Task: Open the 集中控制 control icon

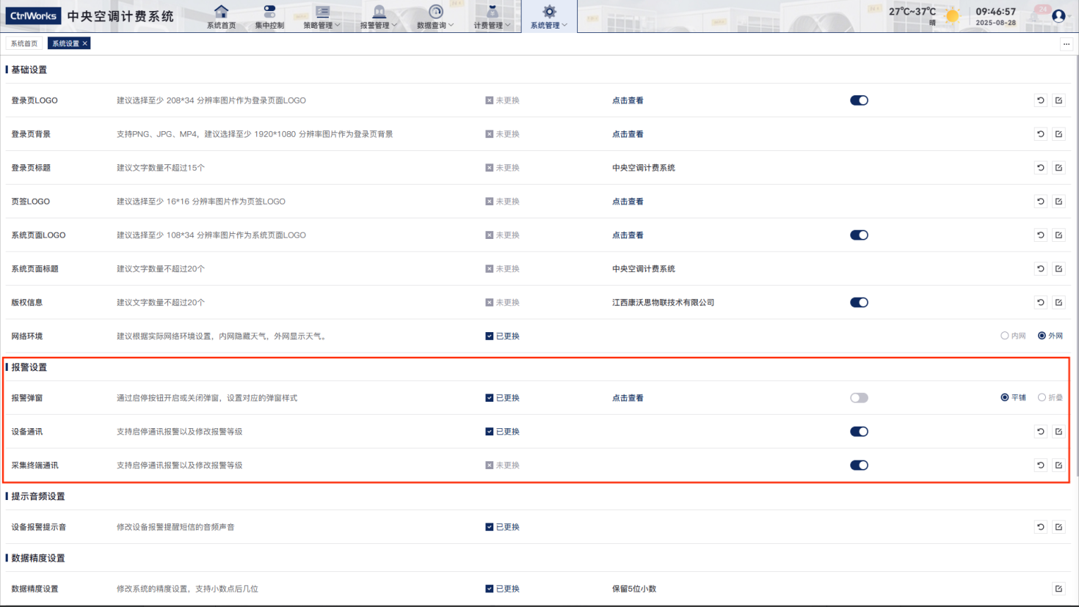Action: coord(269,12)
